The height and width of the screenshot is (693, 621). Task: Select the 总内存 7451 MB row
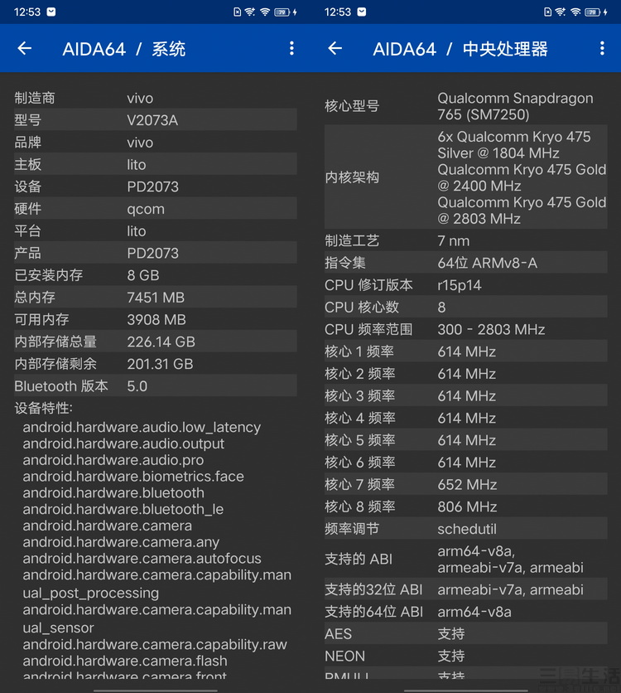pos(156,297)
